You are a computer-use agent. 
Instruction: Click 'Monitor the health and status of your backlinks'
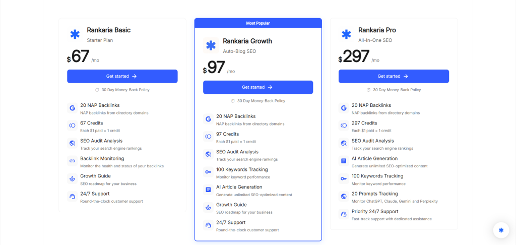[x=122, y=166]
